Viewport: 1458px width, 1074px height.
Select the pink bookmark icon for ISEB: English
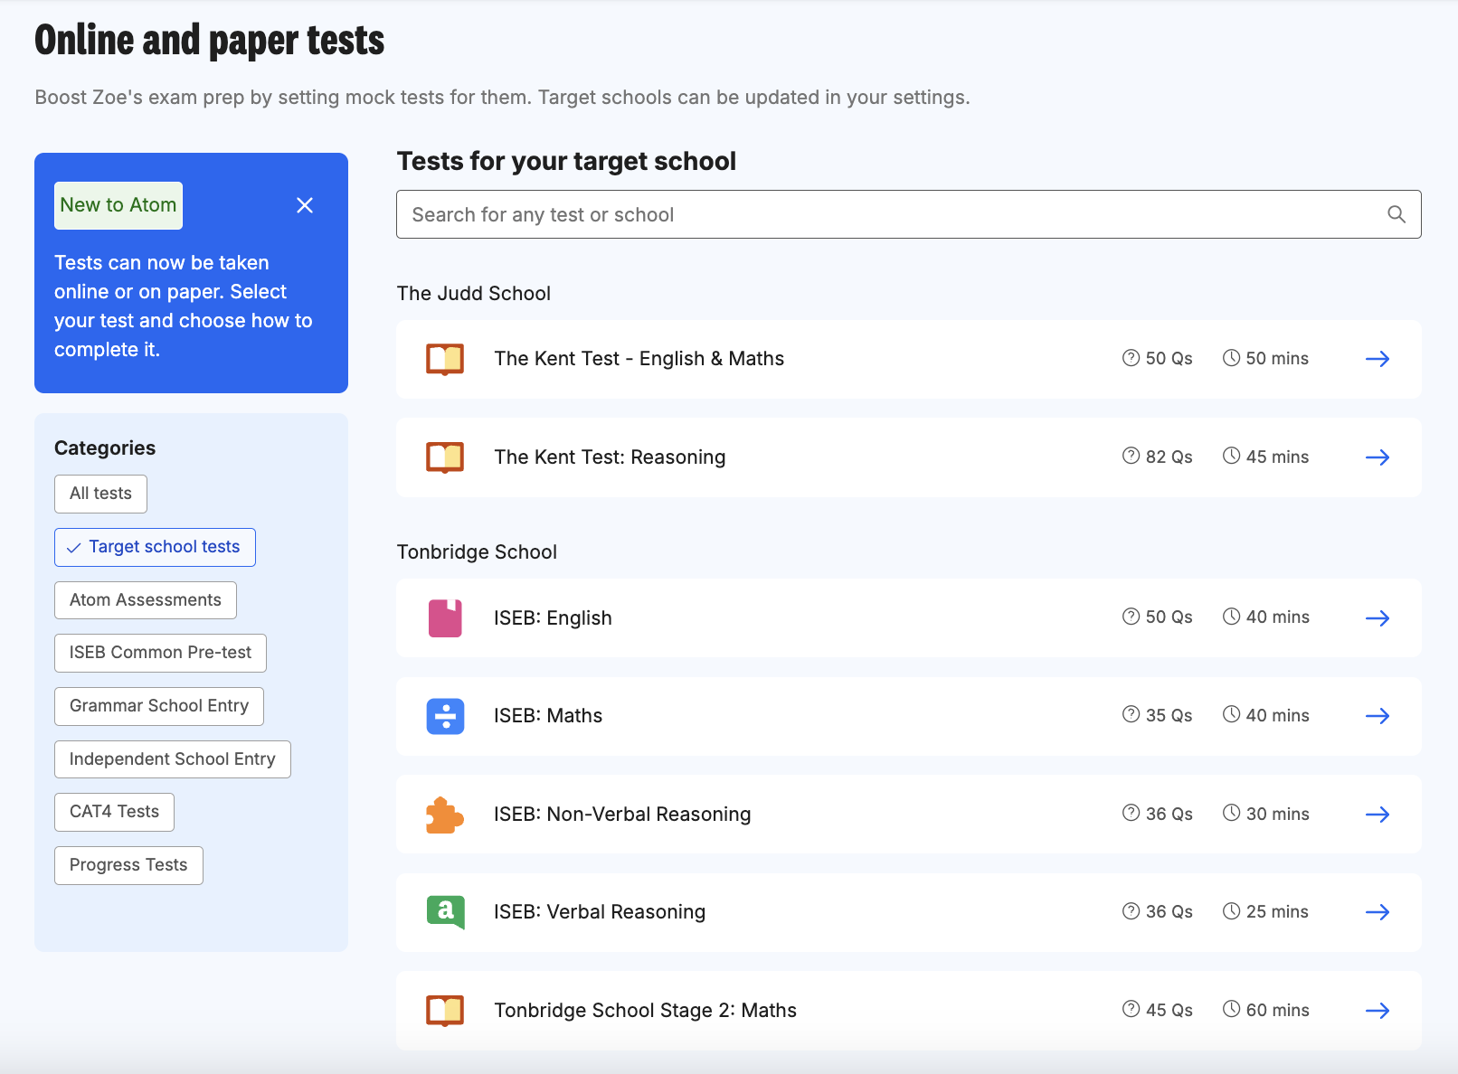(x=445, y=618)
